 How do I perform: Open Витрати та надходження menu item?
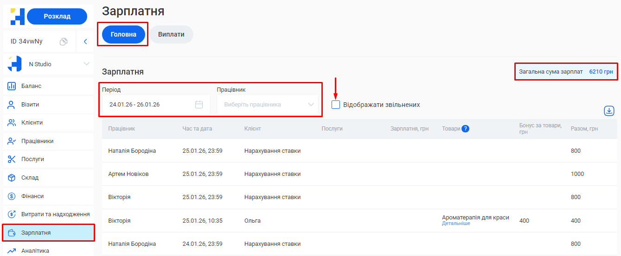click(x=55, y=214)
